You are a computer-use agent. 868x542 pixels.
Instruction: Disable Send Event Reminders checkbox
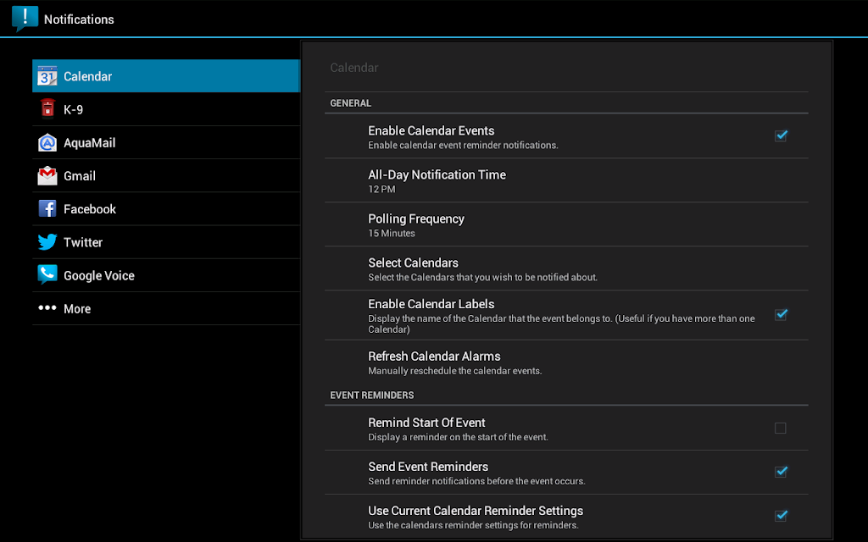pyautogui.click(x=781, y=473)
